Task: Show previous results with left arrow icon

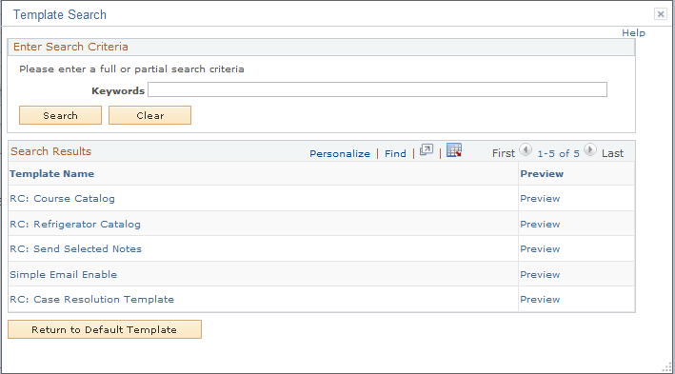Action: (x=526, y=149)
